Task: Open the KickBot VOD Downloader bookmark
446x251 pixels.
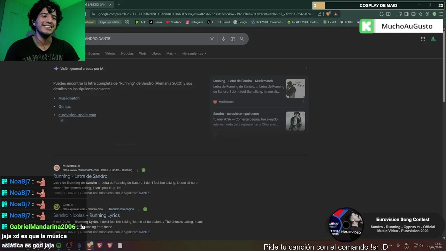Action: 303,22
